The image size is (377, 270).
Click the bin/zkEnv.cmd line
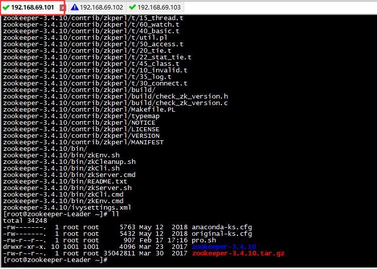(63, 201)
